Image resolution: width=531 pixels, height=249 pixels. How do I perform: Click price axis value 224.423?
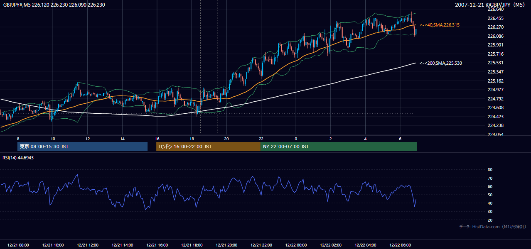point(495,117)
